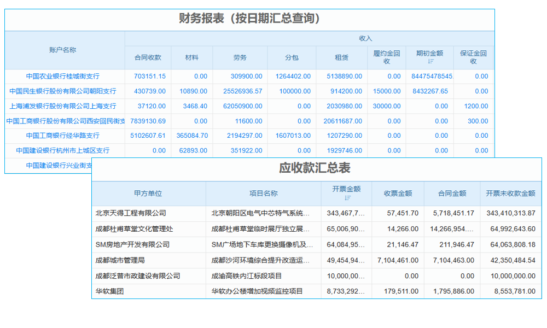The height and width of the screenshot is (328, 547).
Task: Select the 分包 column header
Action: [x=292, y=57]
